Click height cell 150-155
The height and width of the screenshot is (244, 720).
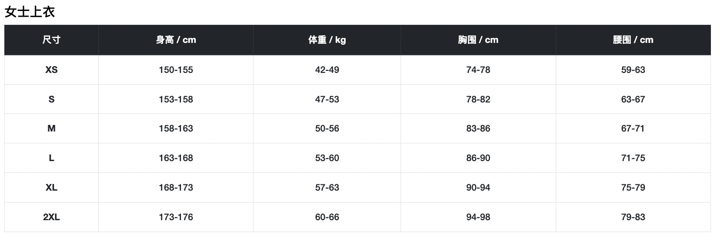pyautogui.click(x=176, y=70)
